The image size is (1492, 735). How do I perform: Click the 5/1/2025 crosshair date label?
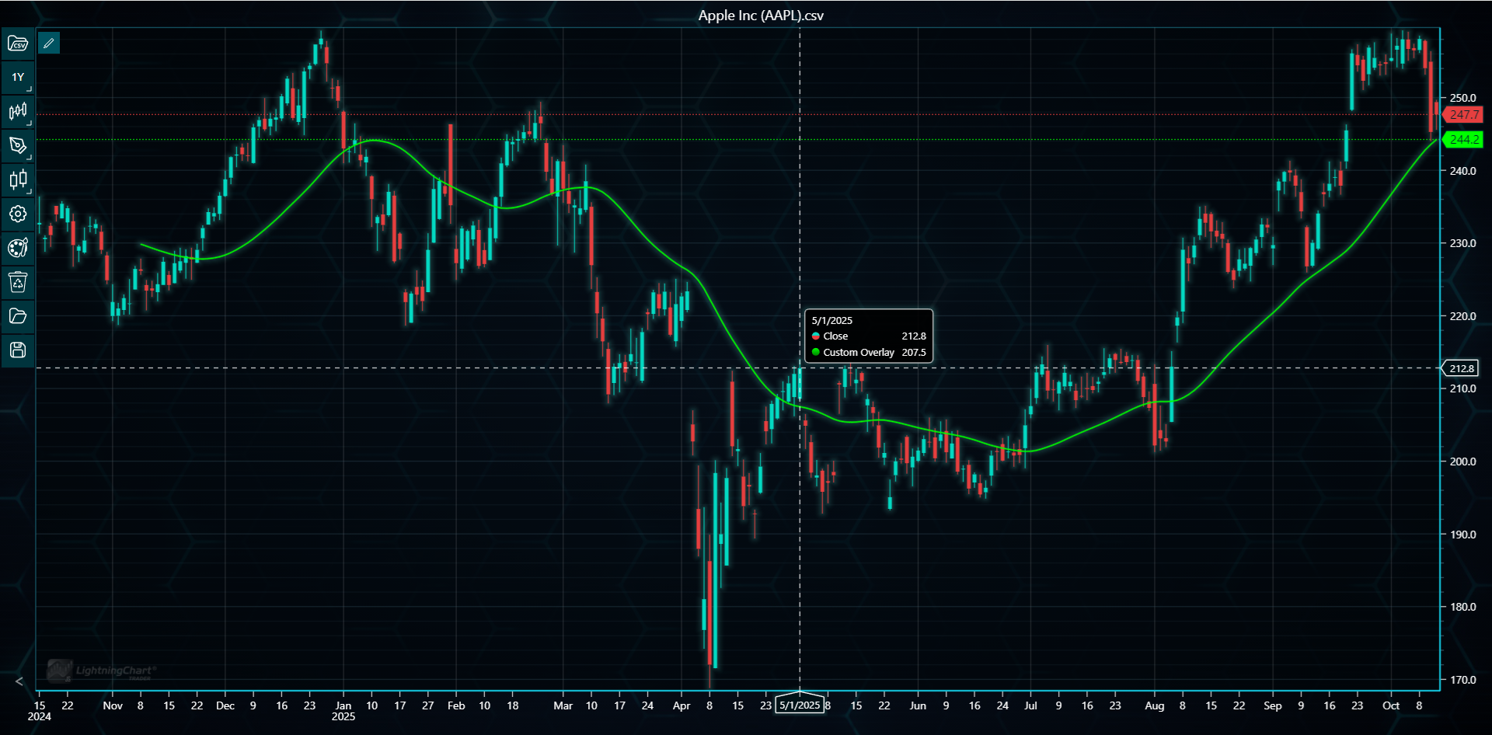coord(800,705)
